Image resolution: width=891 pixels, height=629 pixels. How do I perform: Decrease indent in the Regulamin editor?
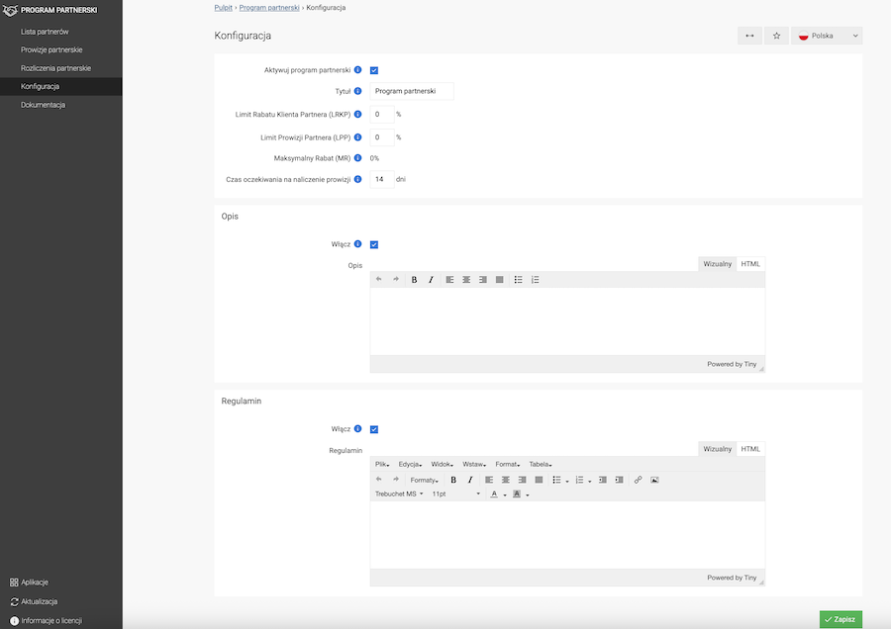coord(602,480)
